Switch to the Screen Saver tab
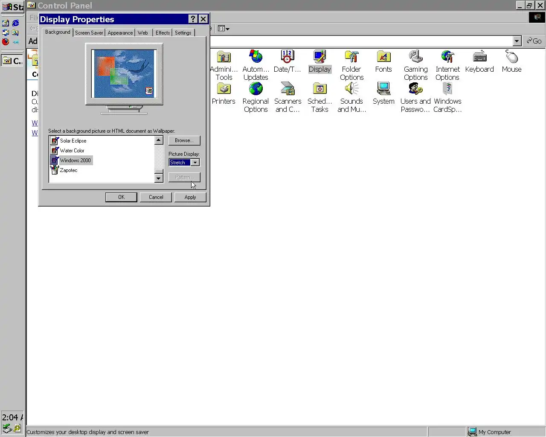546x437 pixels. [89, 33]
